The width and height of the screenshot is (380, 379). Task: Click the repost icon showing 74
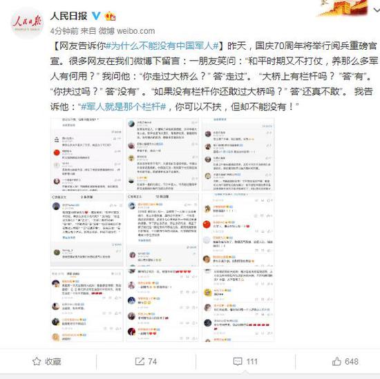[x=146, y=361]
